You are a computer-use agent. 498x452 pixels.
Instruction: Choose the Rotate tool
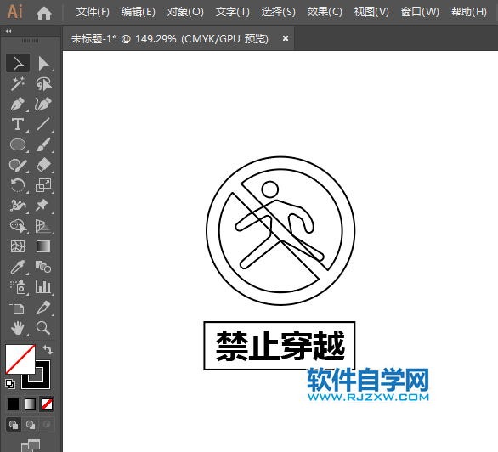tap(18, 185)
